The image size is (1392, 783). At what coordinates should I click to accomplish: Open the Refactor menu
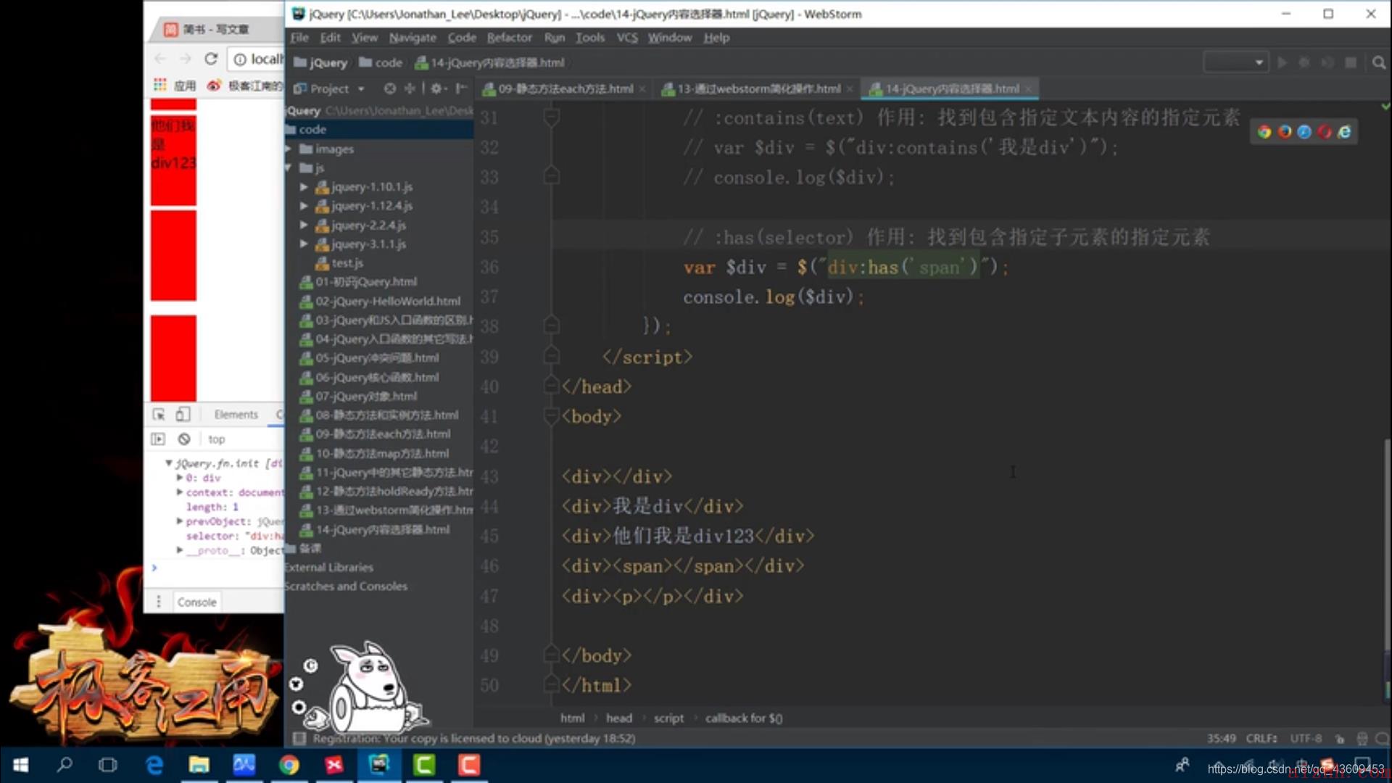[509, 37]
